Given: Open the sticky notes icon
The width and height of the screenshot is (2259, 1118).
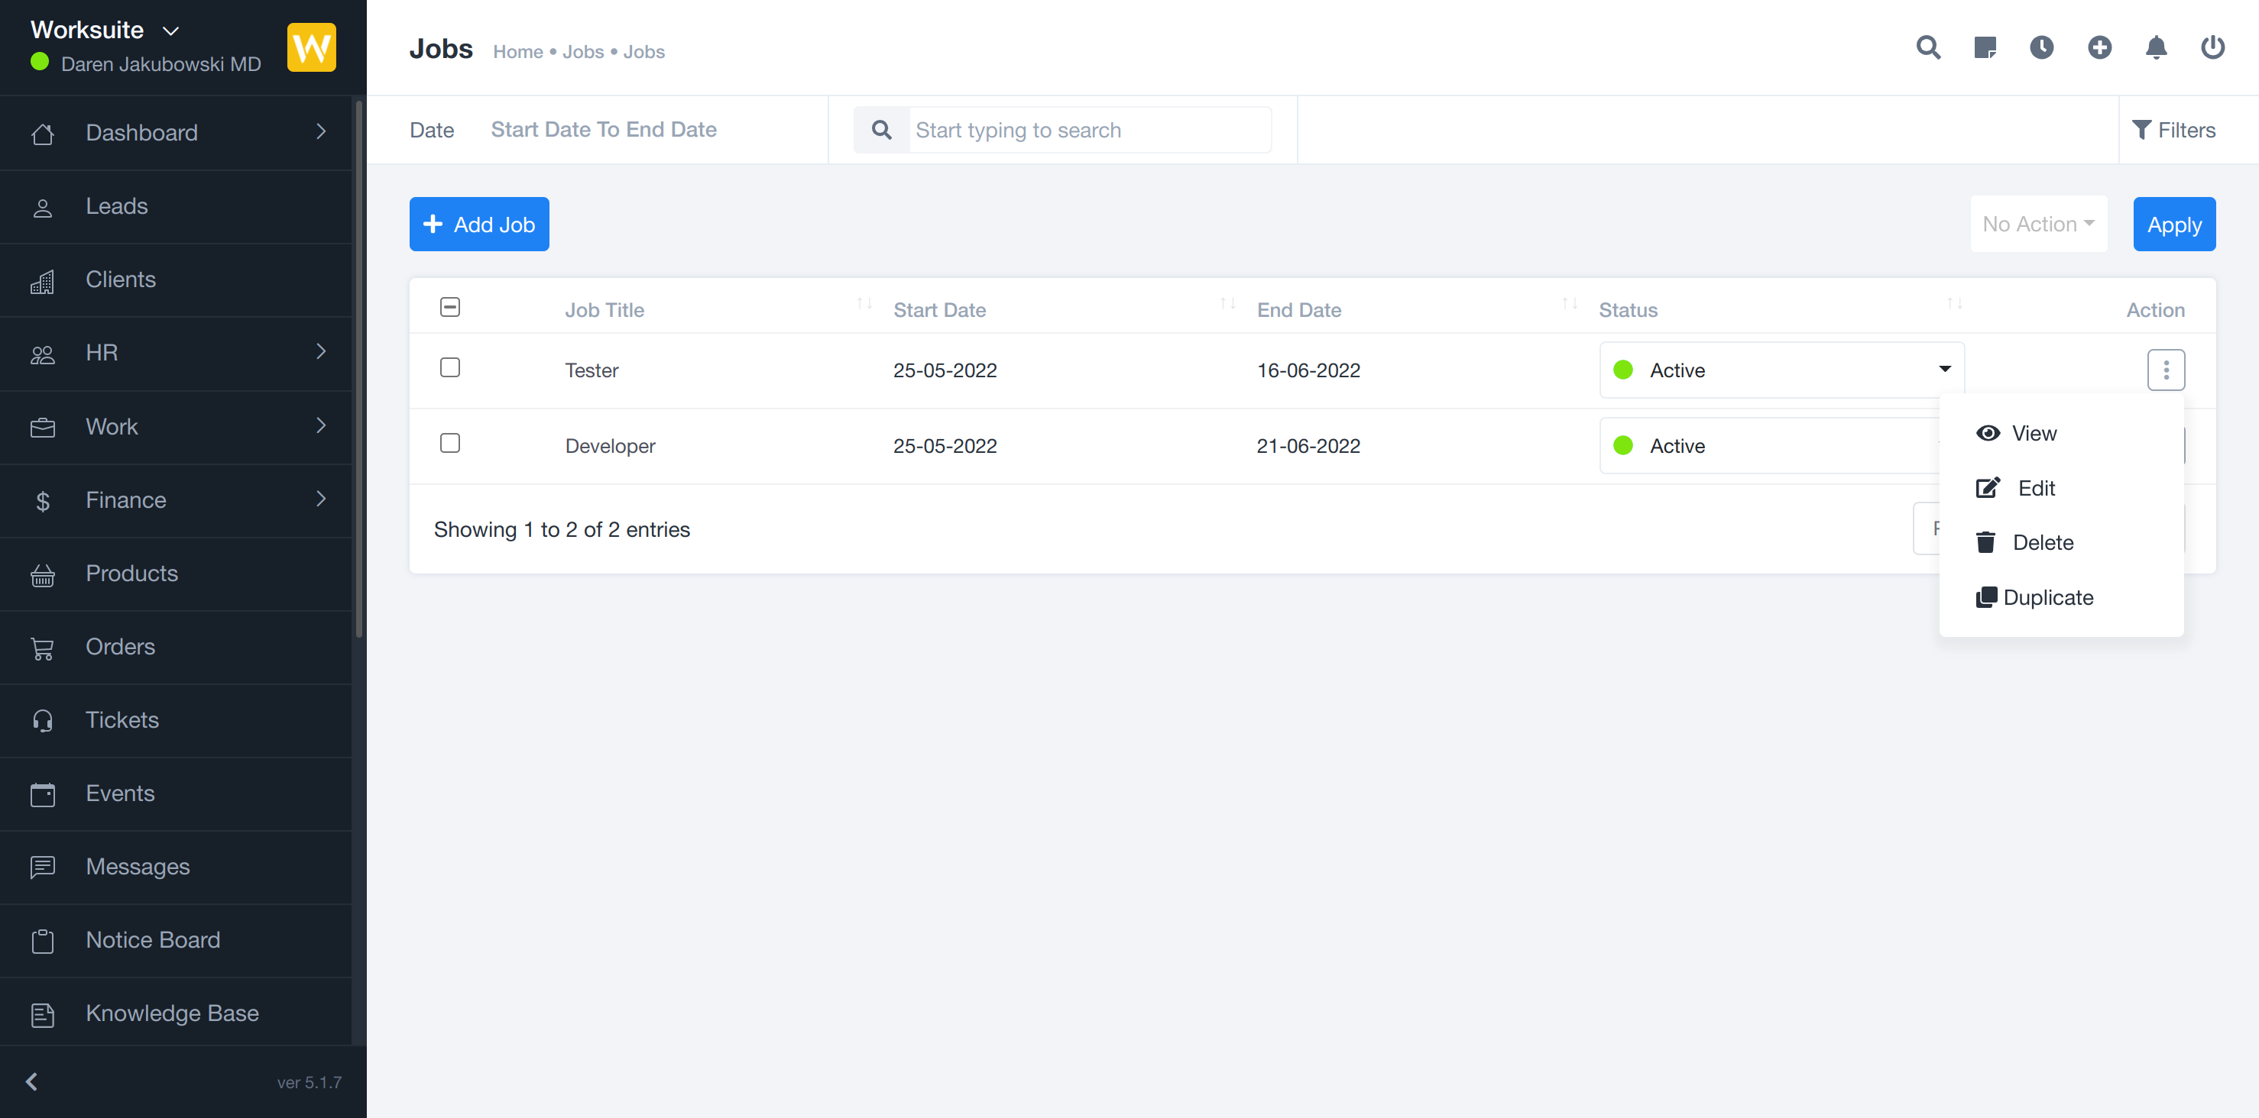Looking at the screenshot, I should click(1985, 47).
